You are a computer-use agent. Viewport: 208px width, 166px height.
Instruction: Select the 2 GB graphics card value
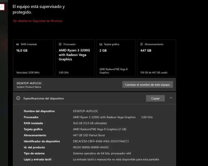pyautogui.click(x=103, y=50)
